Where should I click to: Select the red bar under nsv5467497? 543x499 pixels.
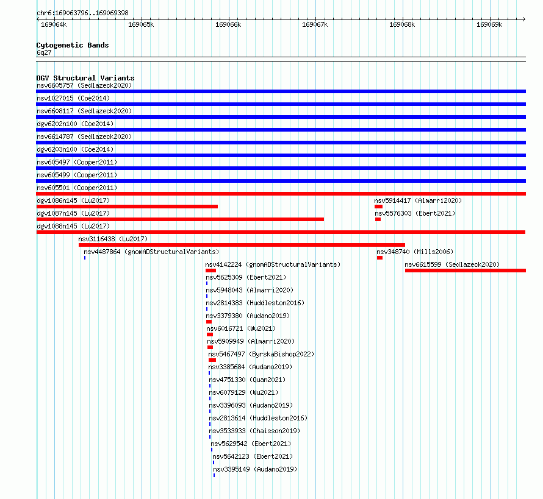pos(212,360)
